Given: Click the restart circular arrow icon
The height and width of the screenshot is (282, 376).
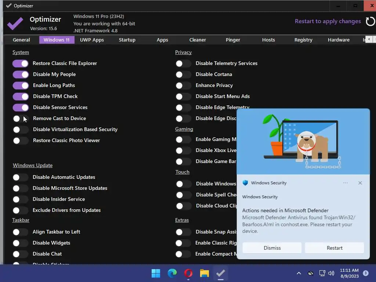Looking at the screenshot, I should click(370, 21).
